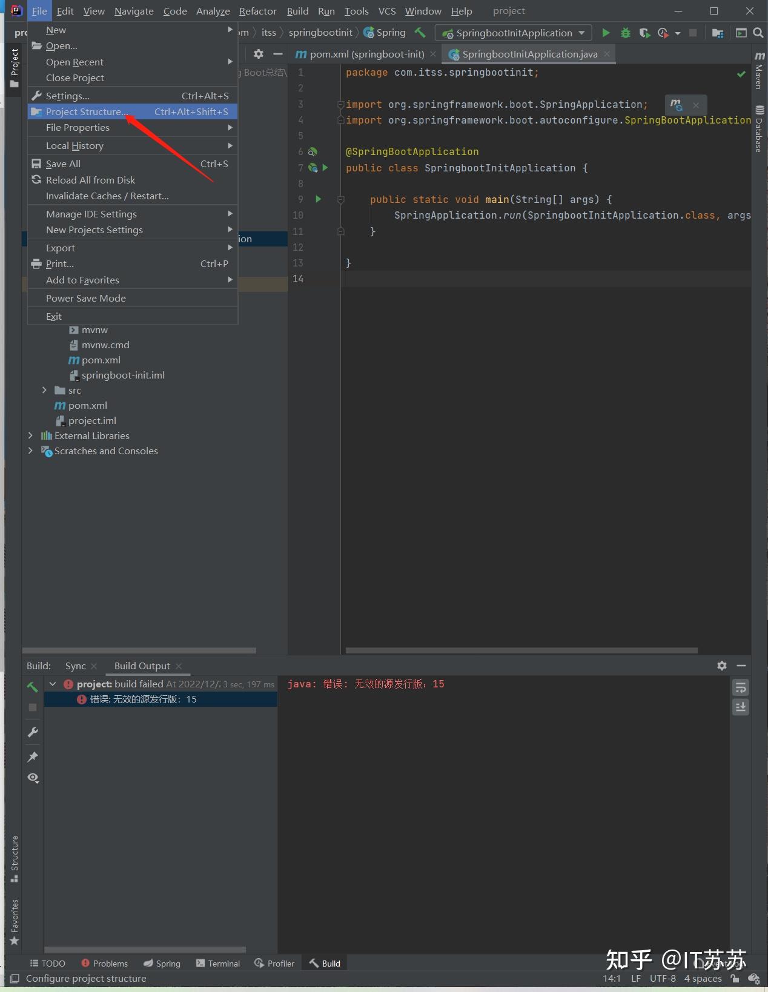Click Reload All from Disk menu item
The height and width of the screenshot is (992, 768).
coord(132,180)
